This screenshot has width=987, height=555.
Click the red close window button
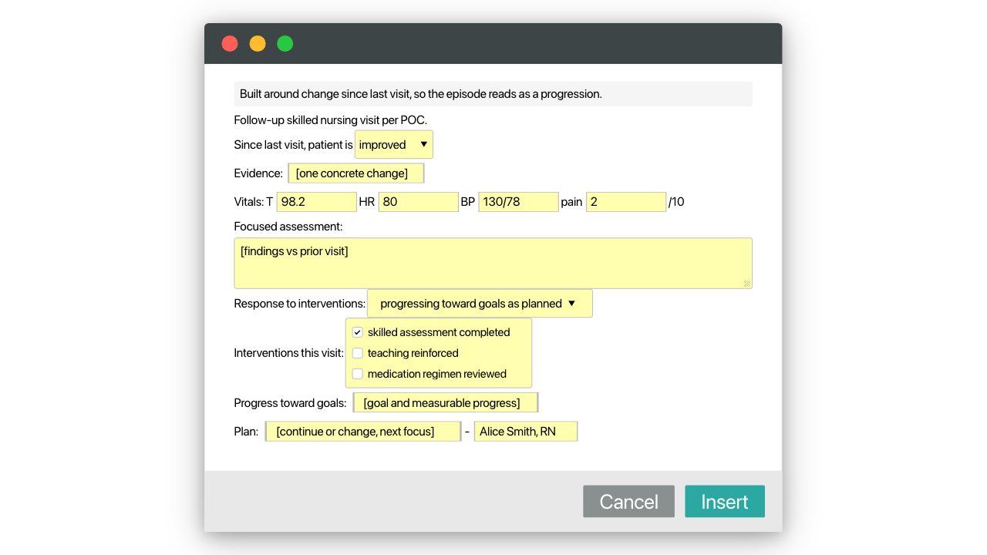coord(230,44)
